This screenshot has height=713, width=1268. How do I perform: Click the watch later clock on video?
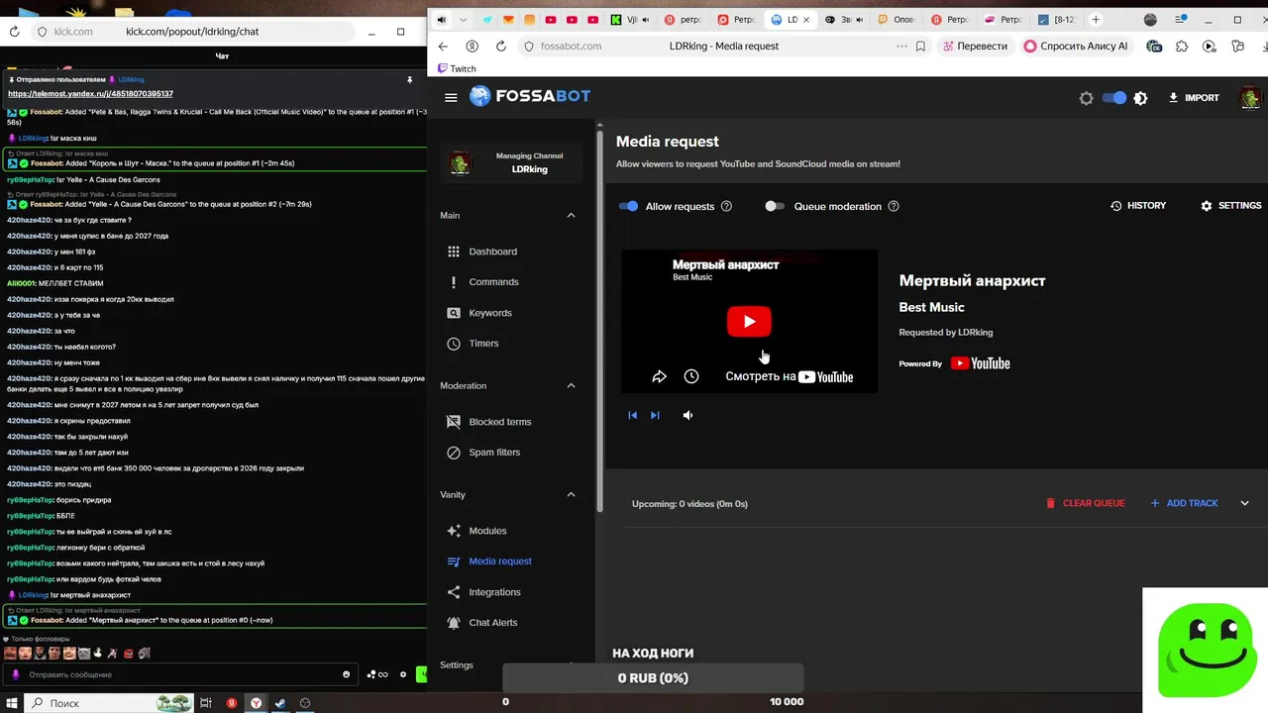tap(691, 376)
